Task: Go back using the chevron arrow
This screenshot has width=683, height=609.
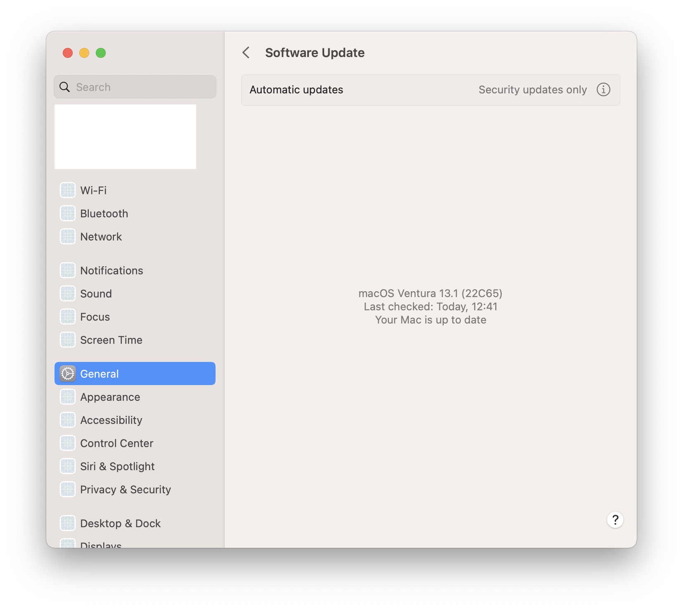Action: (x=246, y=52)
